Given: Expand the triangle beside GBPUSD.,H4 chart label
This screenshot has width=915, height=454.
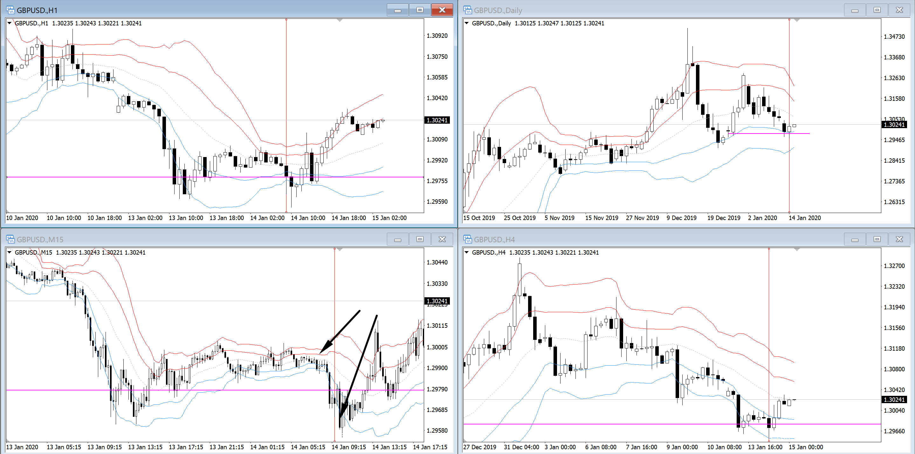Looking at the screenshot, I should [x=467, y=252].
